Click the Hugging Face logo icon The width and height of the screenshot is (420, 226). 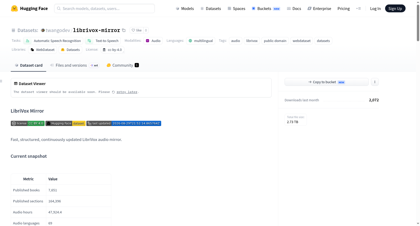coord(14,8)
